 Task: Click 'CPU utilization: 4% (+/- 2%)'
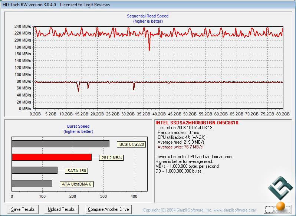tap(181, 137)
